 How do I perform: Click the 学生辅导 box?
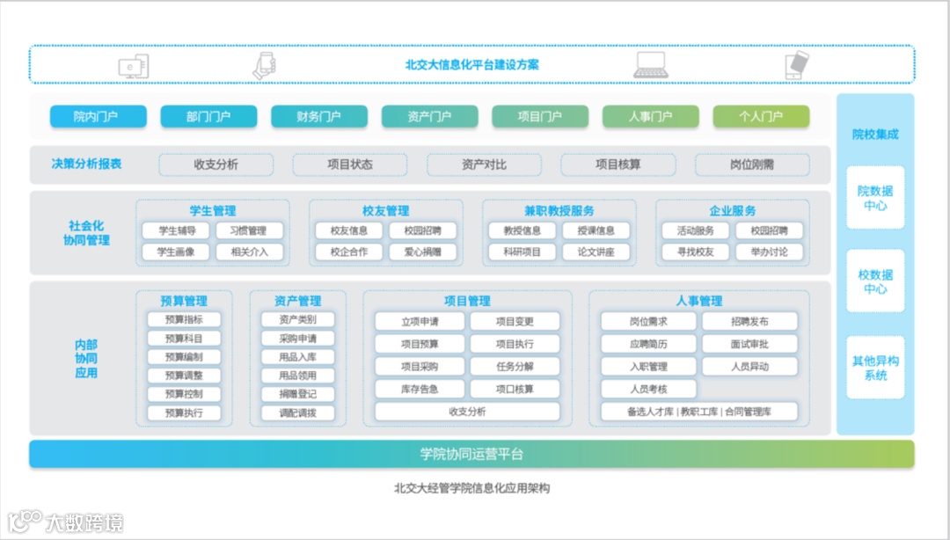pyautogui.click(x=176, y=231)
